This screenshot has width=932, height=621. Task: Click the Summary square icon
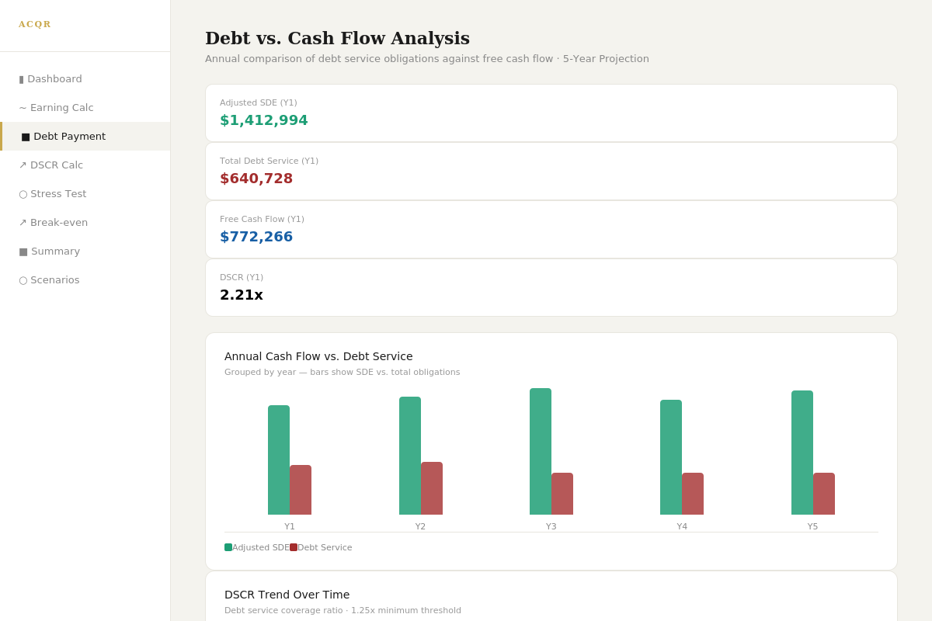(x=23, y=252)
